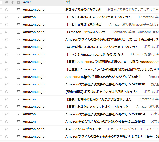Select checkbox for 異常な行為が検出 email
The height and width of the screenshot is (142, 159).
click(x=1, y=25)
